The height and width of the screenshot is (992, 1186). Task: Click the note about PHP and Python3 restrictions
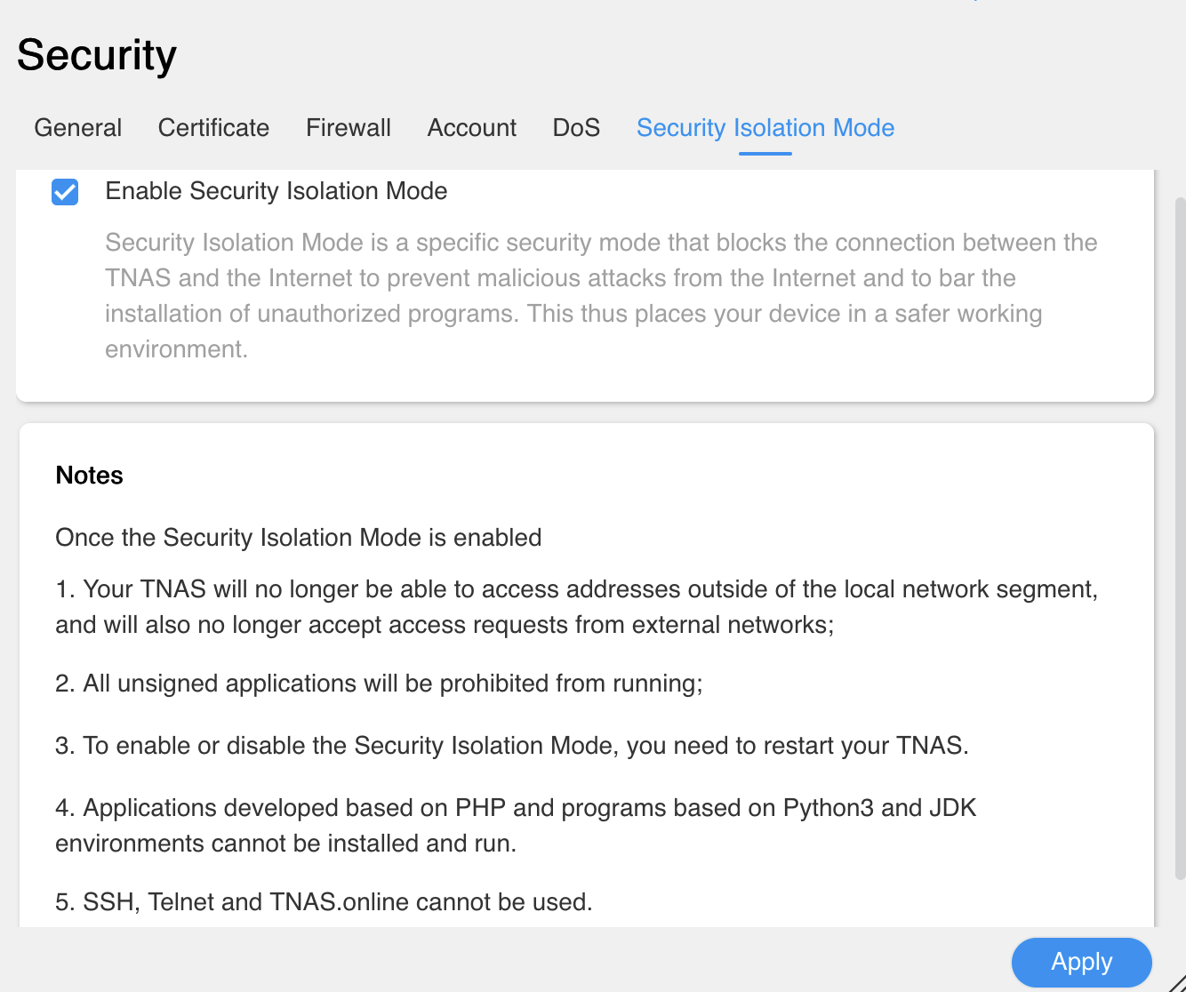coord(516,825)
